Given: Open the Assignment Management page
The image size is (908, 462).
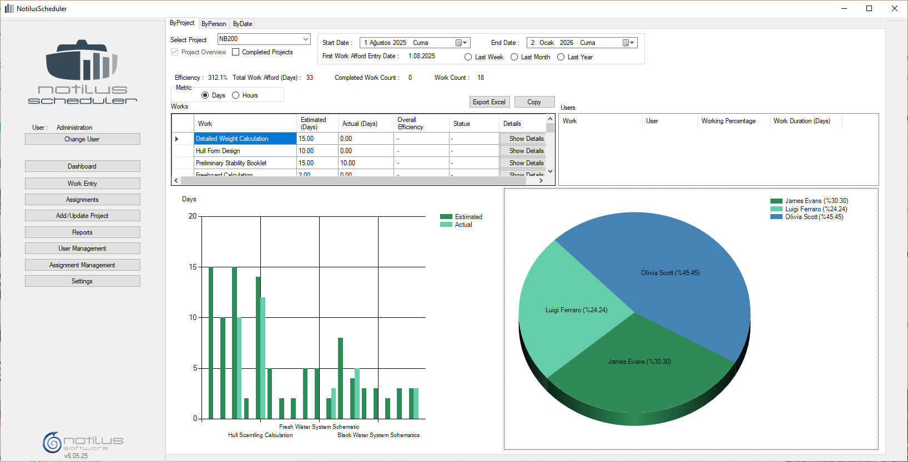Looking at the screenshot, I should pyautogui.click(x=82, y=265).
